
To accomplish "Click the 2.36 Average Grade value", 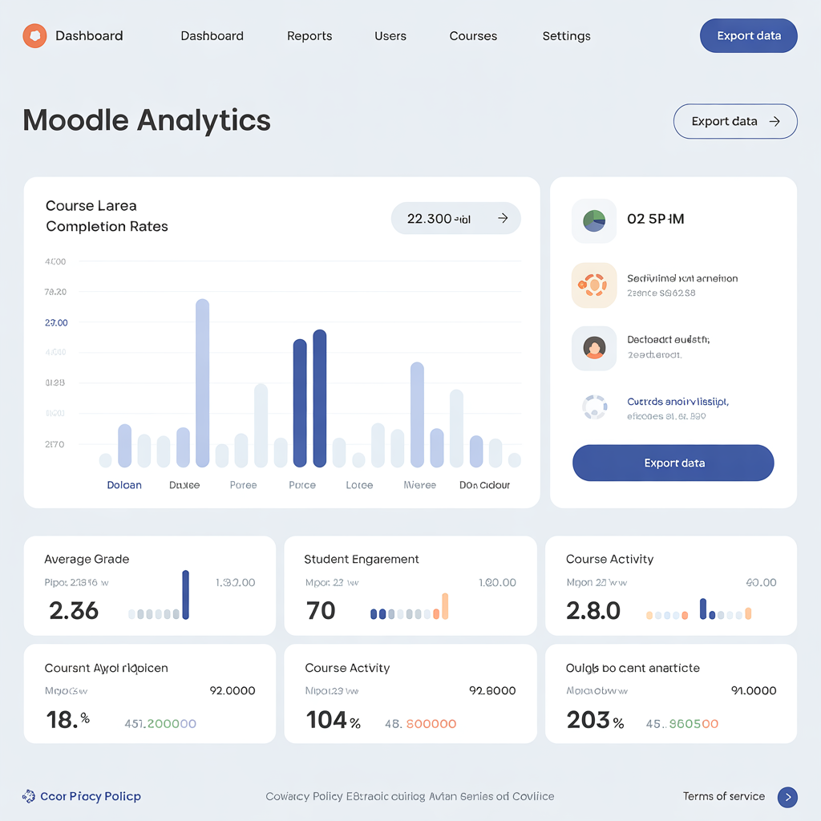I will click(x=73, y=610).
